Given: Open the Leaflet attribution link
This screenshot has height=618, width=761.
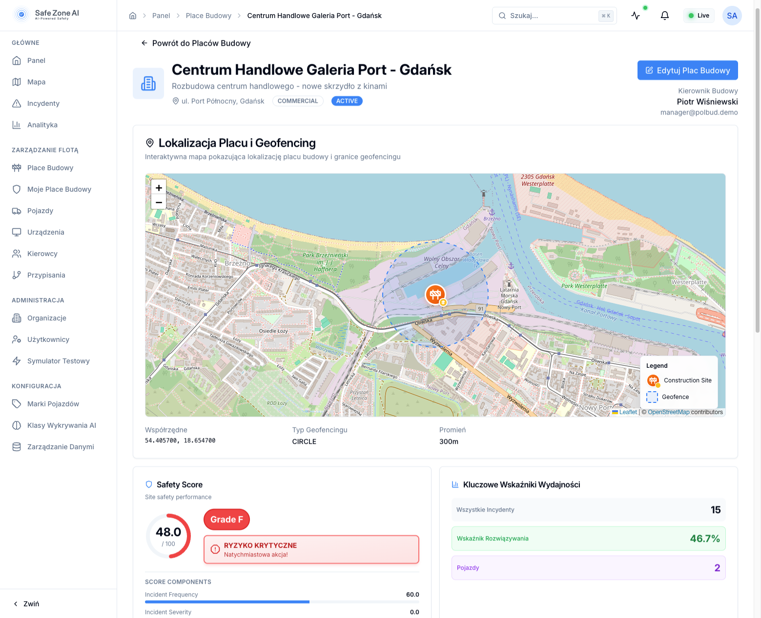Looking at the screenshot, I should (x=628, y=412).
